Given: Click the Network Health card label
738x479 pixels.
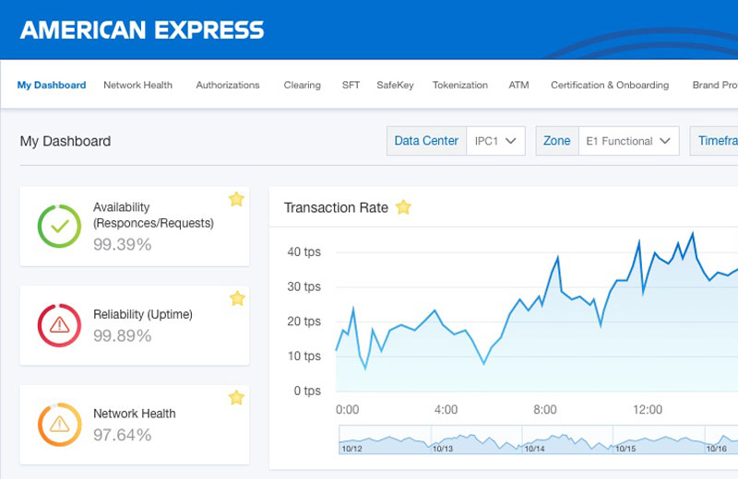Looking at the screenshot, I should [135, 414].
